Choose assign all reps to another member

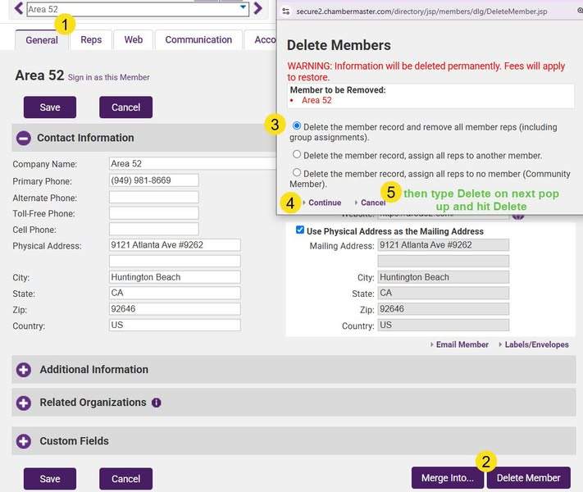297,154
